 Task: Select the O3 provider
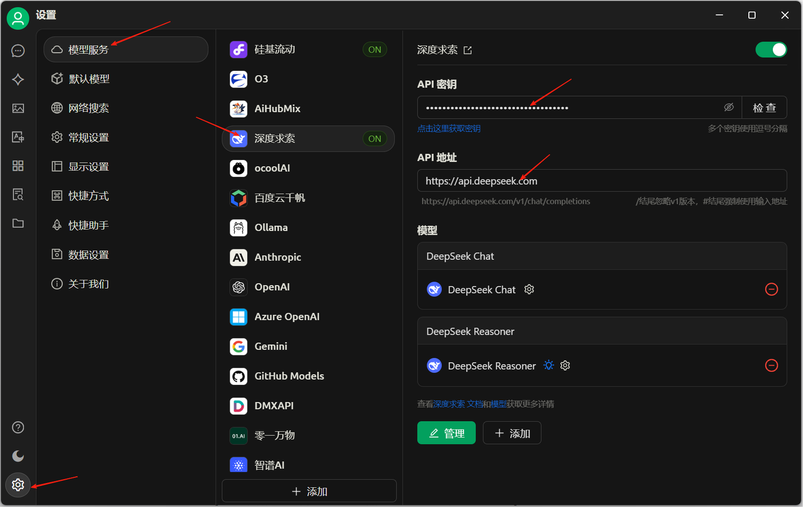(x=308, y=79)
